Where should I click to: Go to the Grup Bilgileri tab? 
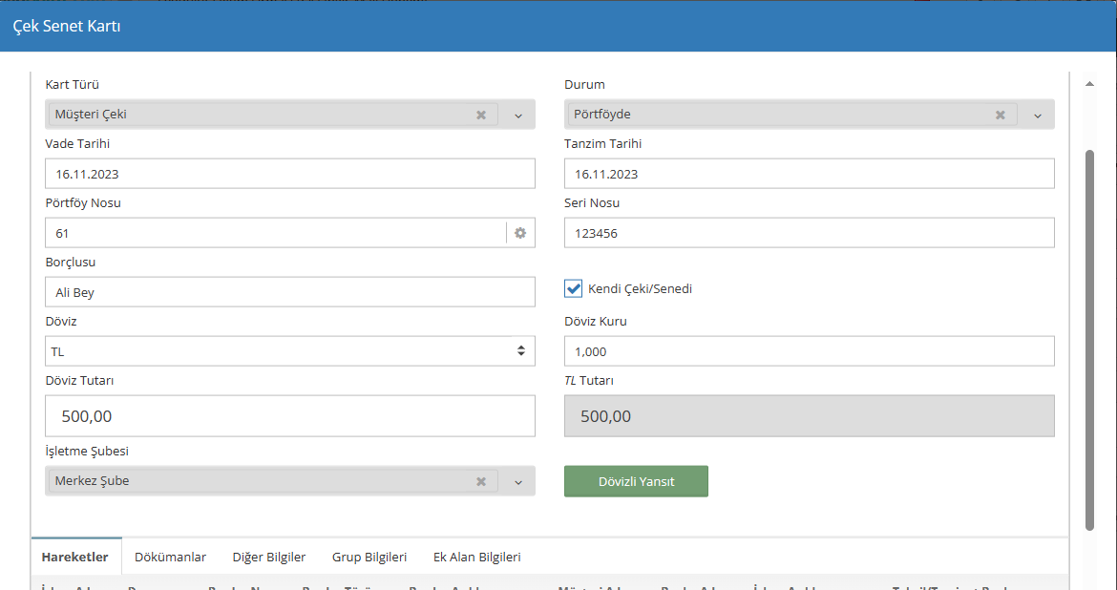(369, 557)
